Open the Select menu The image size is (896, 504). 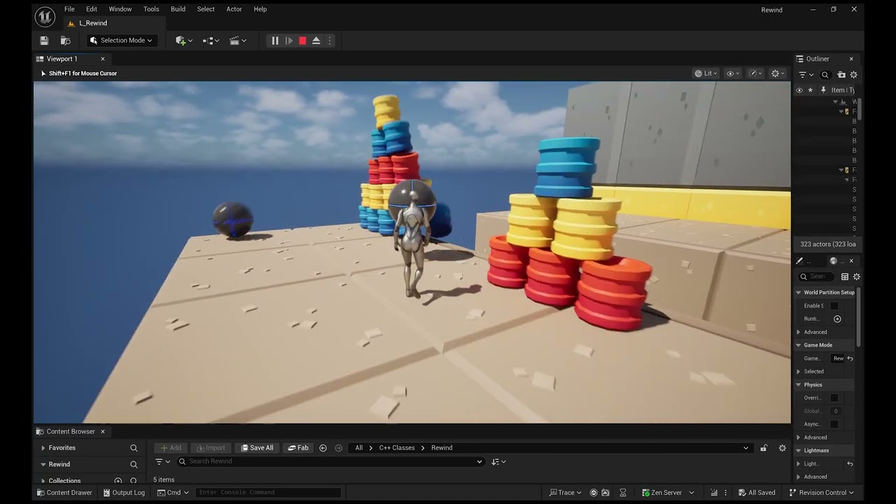(206, 9)
